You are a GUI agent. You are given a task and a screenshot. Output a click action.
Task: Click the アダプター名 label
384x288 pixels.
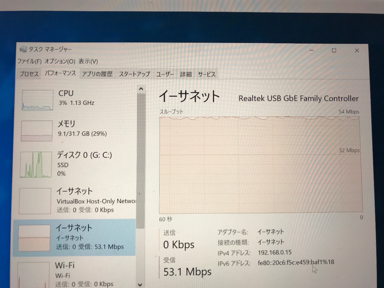point(233,232)
